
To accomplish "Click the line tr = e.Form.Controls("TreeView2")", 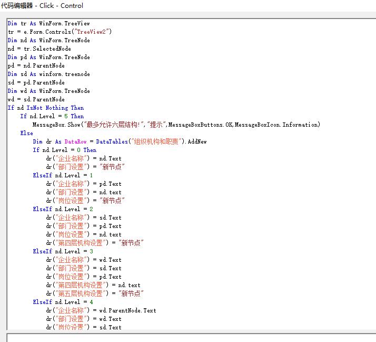I will 60,32.
